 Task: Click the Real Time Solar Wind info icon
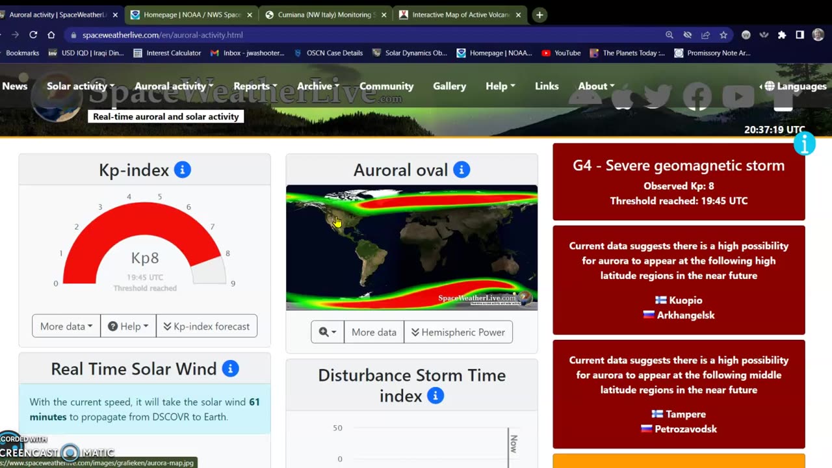[230, 369]
